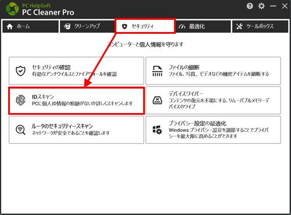291x215 pixels.
Task: Click the fingerprint icon for IDスキャン
Action: click(x=20, y=100)
